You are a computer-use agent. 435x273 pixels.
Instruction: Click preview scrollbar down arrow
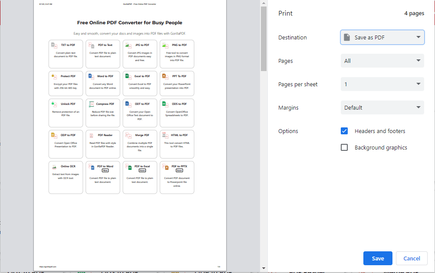click(264, 268)
